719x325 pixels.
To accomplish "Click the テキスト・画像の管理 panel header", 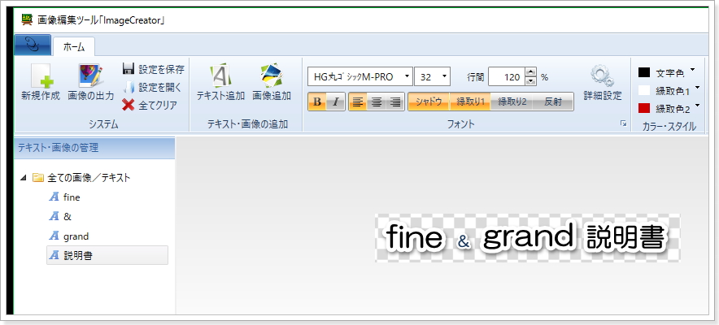I will point(94,148).
